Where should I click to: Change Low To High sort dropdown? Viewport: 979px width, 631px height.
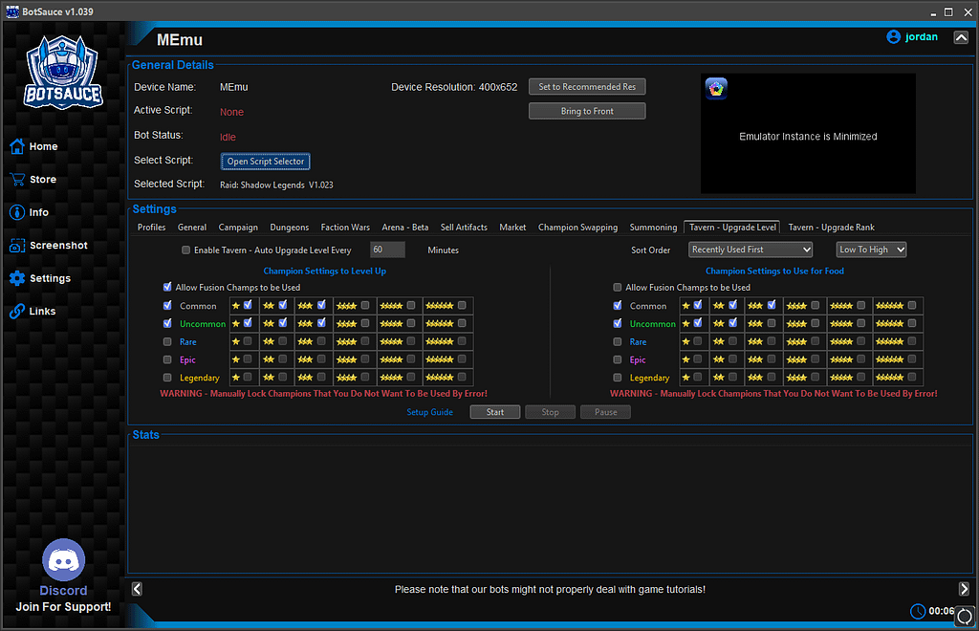click(x=871, y=249)
